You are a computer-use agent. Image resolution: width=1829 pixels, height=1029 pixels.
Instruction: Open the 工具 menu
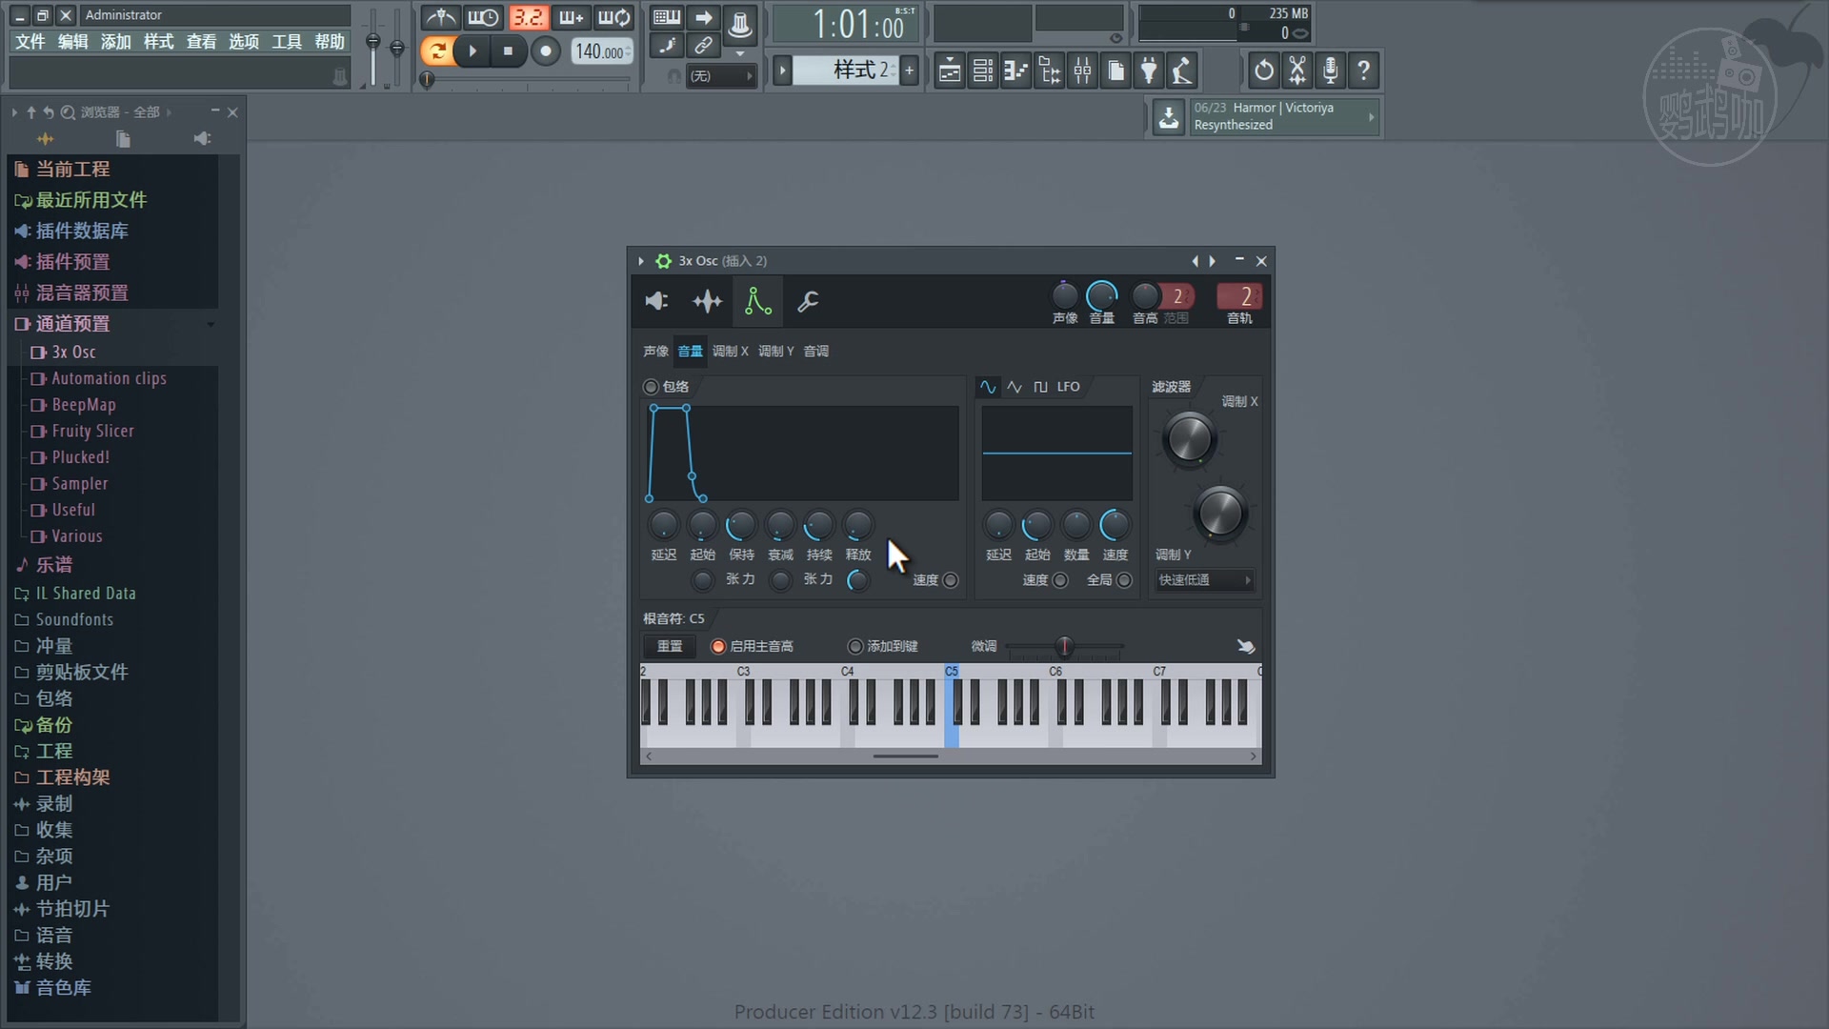point(287,42)
